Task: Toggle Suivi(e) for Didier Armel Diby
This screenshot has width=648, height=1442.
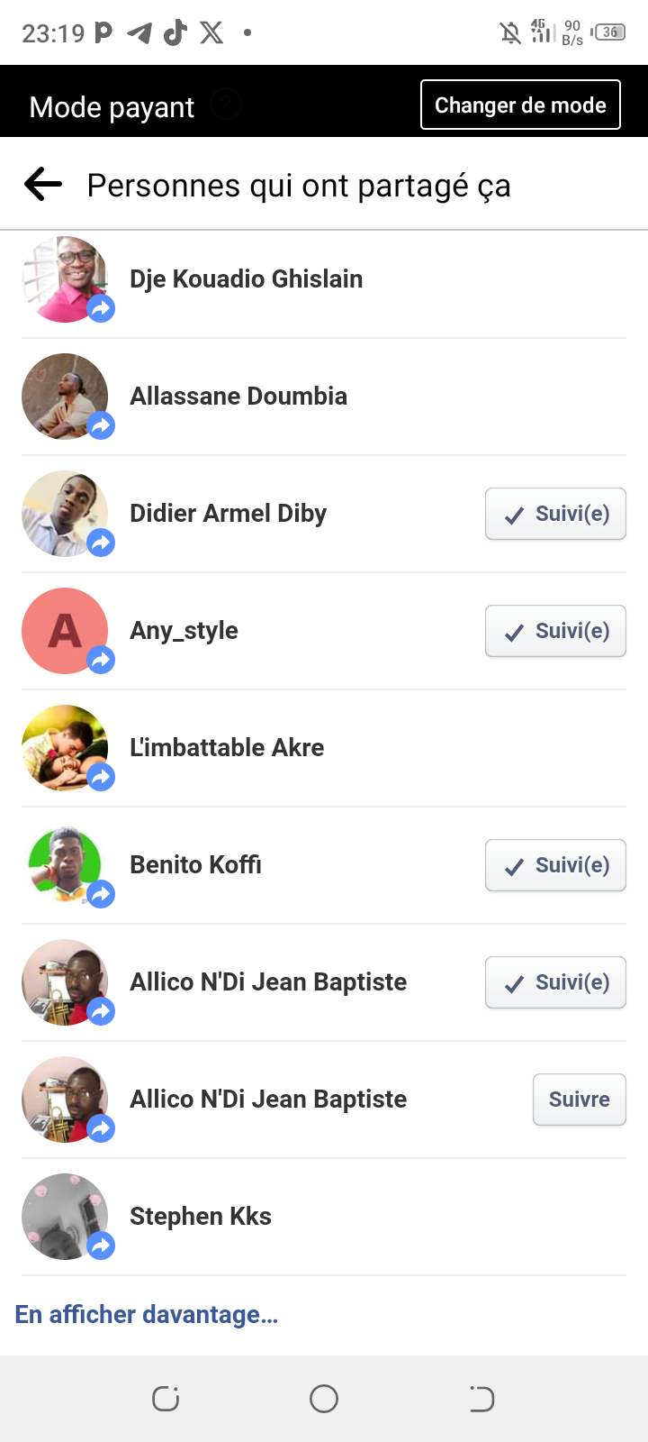Action: pos(555,514)
